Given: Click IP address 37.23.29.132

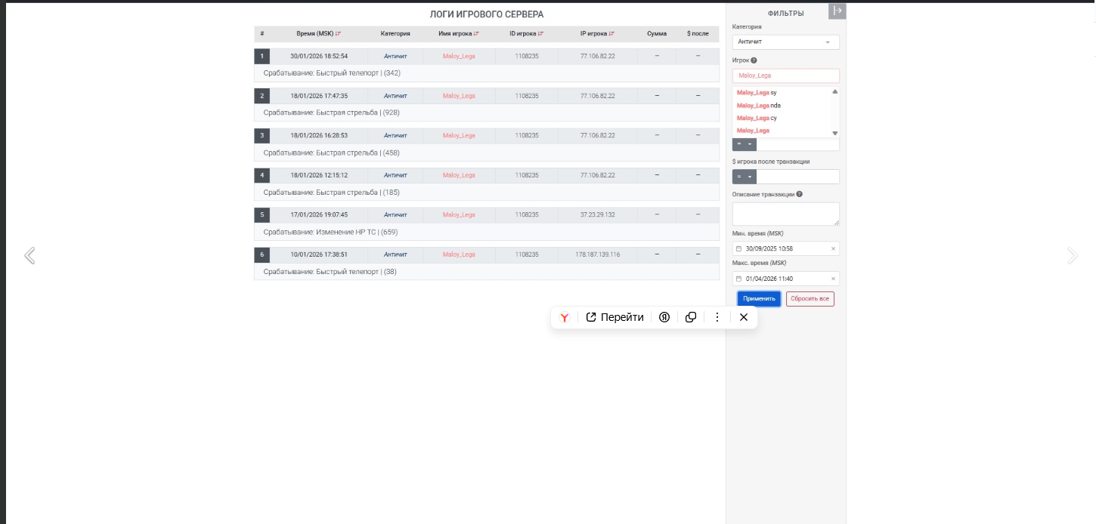Looking at the screenshot, I should (598, 215).
